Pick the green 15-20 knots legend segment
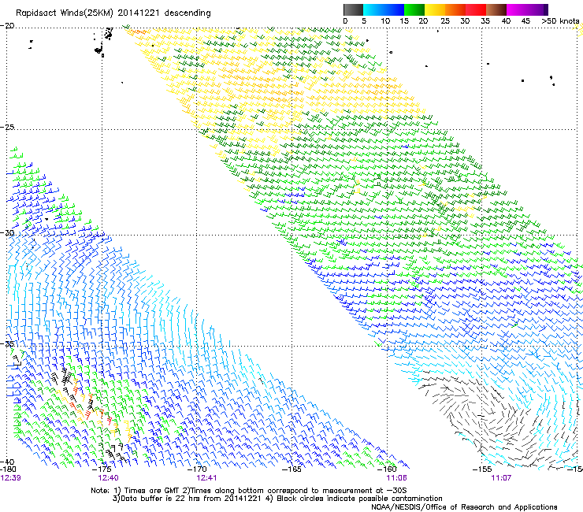The image size is (583, 512). pos(414,9)
